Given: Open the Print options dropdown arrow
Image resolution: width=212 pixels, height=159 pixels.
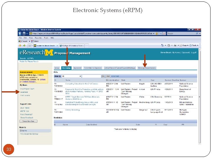Looking at the screenshot, I should click(x=178, y=45).
